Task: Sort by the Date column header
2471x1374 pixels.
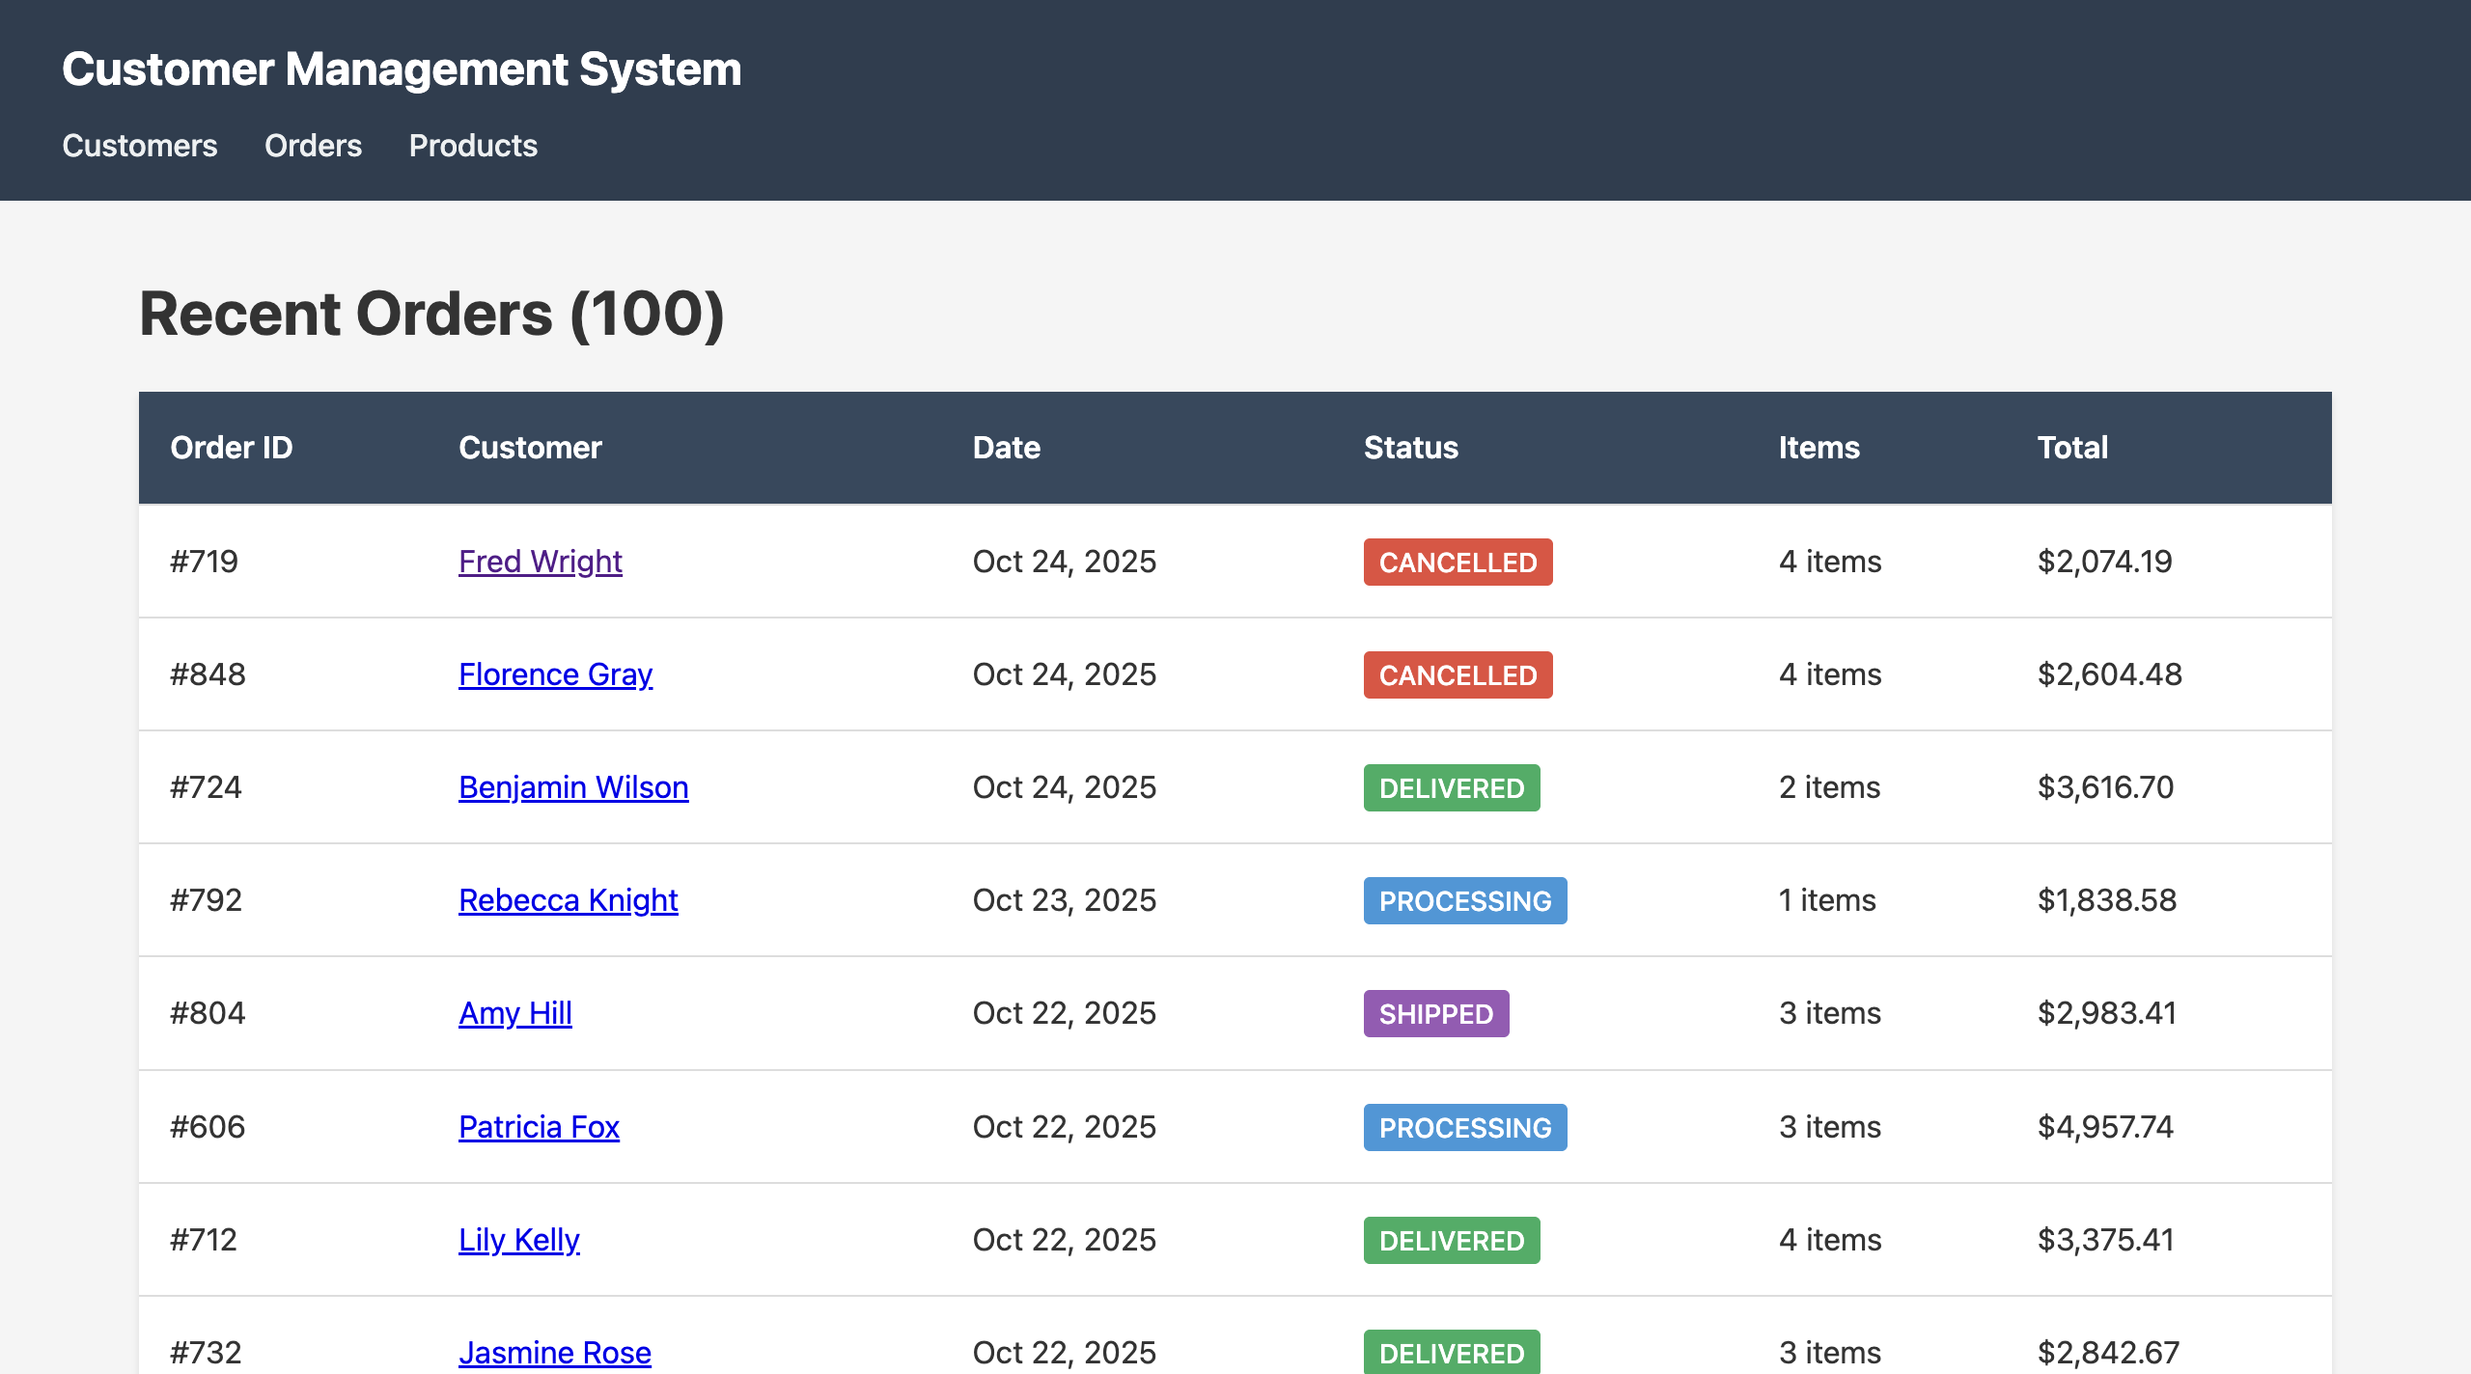Action: tap(1006, 447)
